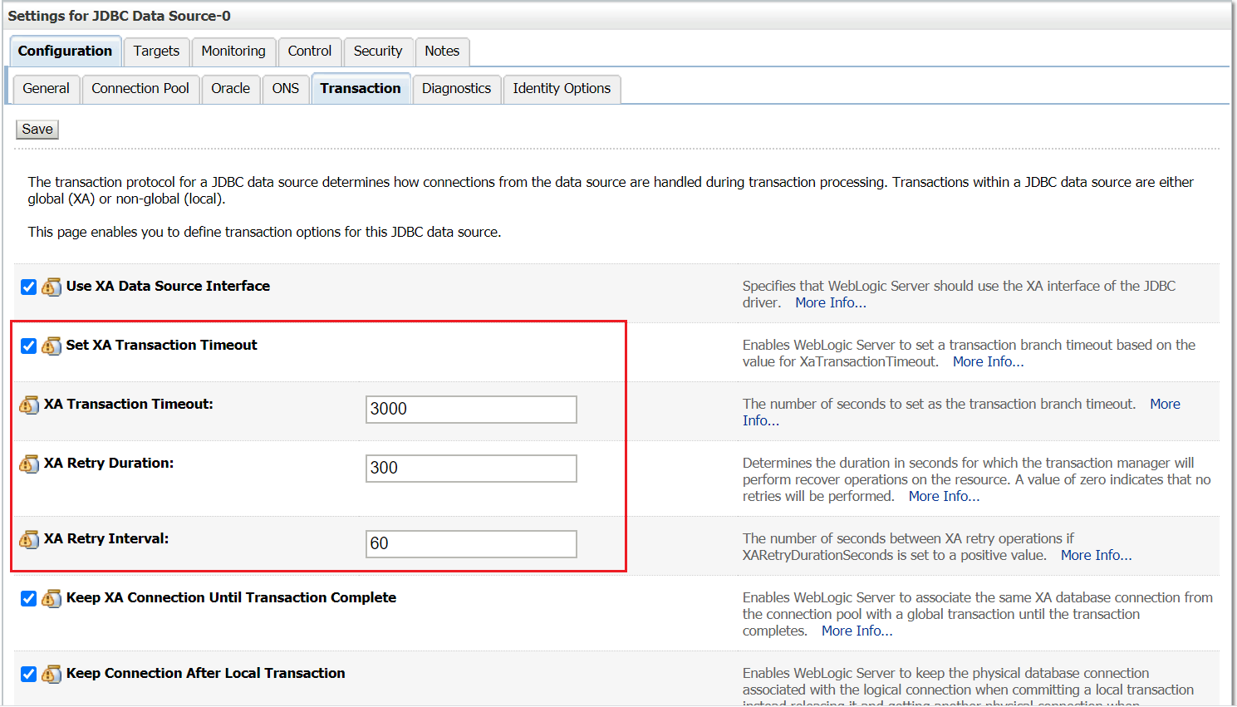Click the restart-required icon beside Use XA Data Source Interface
This screenshot has height=707, width=1237.
(x=52, y=287)
